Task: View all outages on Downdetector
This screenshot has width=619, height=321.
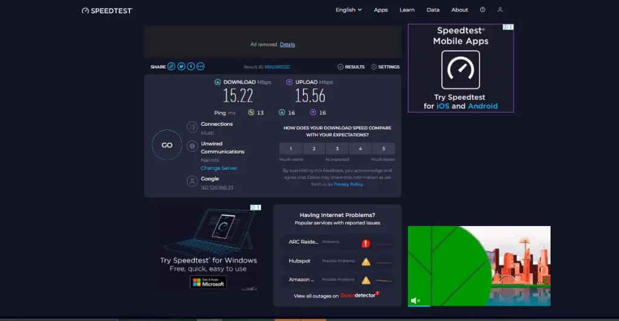Action: pyautogui.click(x=336, y=296)
